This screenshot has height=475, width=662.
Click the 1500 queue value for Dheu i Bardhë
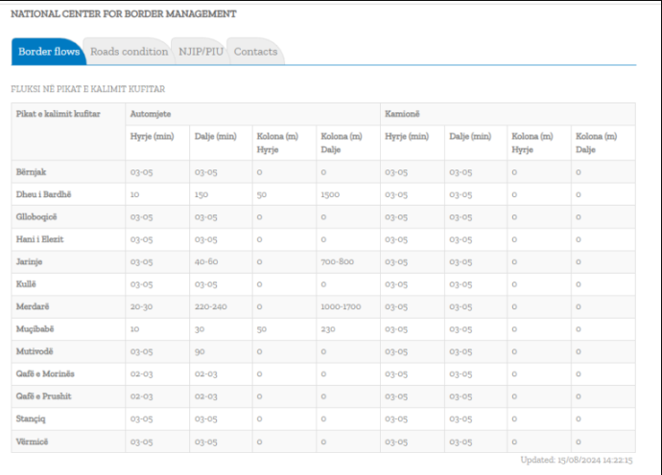330,194
